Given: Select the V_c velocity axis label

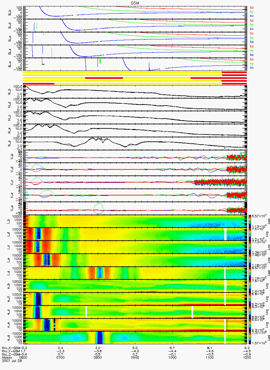Looking at the screenshot, I should (x=11, y=182).
